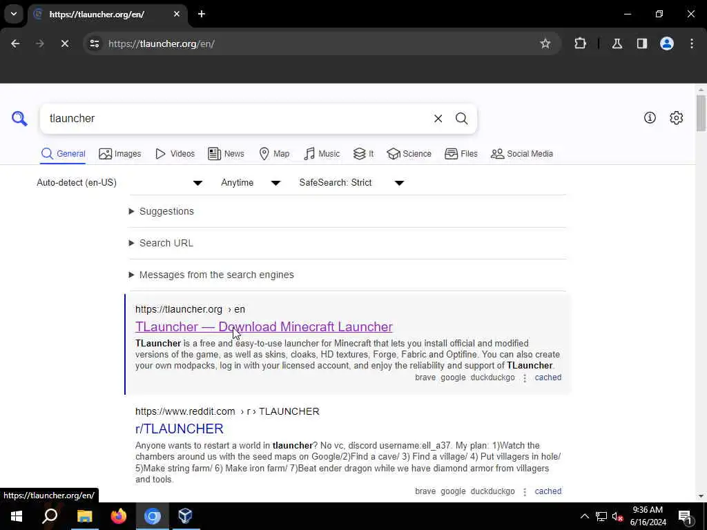Close the tlauncher.org tab
This screenshot has height=530, width=707.
[177, 14]
